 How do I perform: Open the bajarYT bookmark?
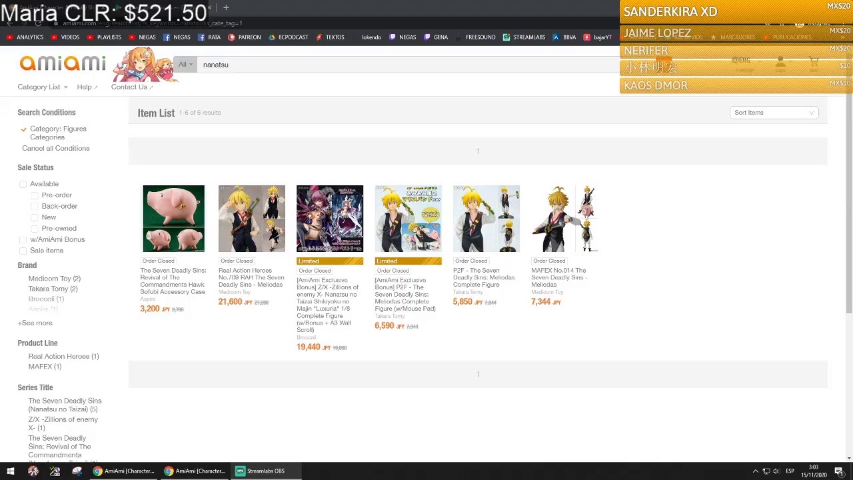pyautogui.click(x=597, y=37)
